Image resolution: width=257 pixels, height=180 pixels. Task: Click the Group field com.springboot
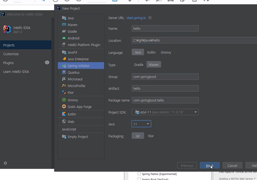[x=165, y=77]
